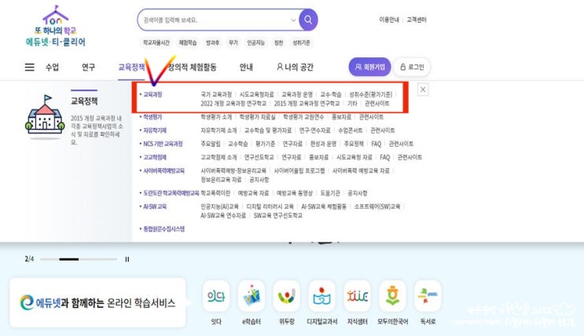Open the 학생평가 자료실 link

(257, 117)
